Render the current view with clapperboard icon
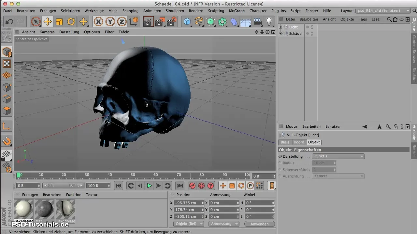Image resolution: width=417 pixels, height=234 pixels. pyautogui.click(x=148, y=22)
